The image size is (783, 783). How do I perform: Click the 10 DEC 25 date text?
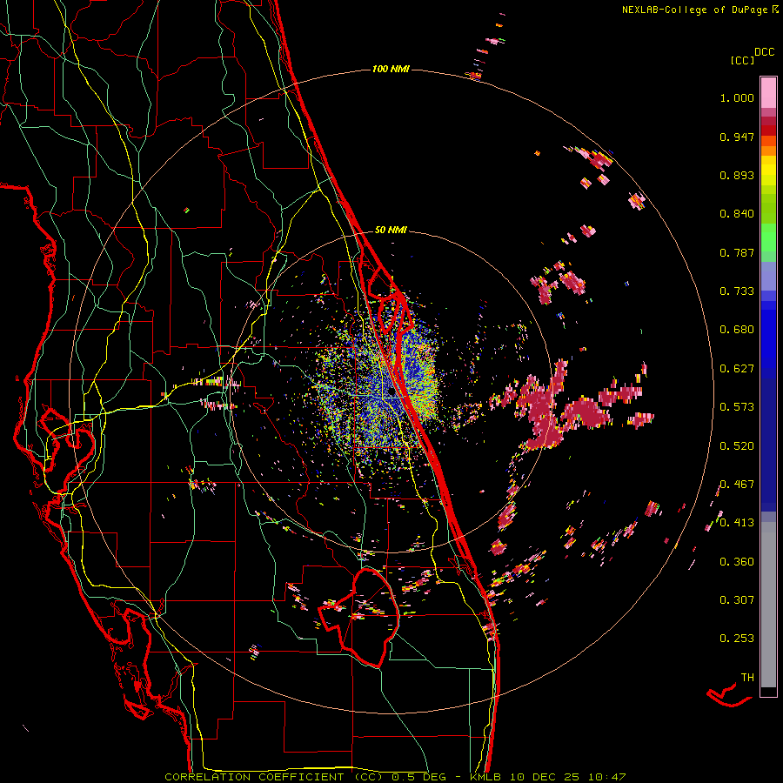[x=545, y=777]
